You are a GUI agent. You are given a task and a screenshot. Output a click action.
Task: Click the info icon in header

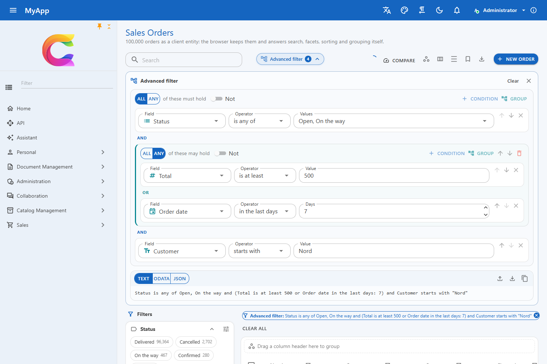(534, 10)
